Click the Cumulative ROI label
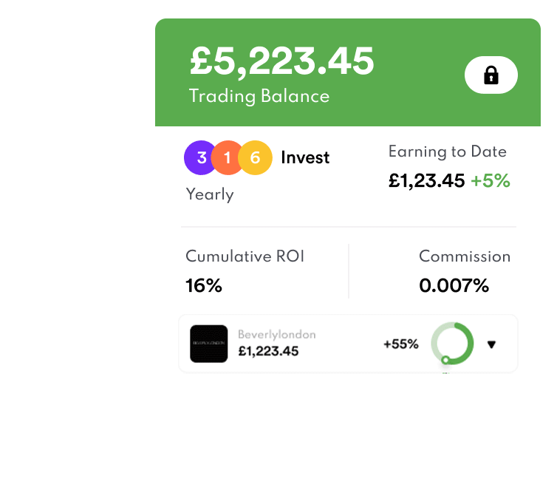Image resolution: width=557 pixels, height=501 pixels. (x=245, y=256)
